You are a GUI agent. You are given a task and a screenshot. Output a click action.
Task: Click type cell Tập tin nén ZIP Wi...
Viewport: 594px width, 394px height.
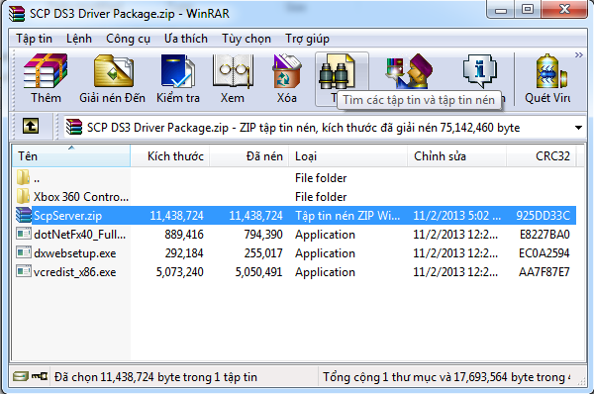click(347, 216)
